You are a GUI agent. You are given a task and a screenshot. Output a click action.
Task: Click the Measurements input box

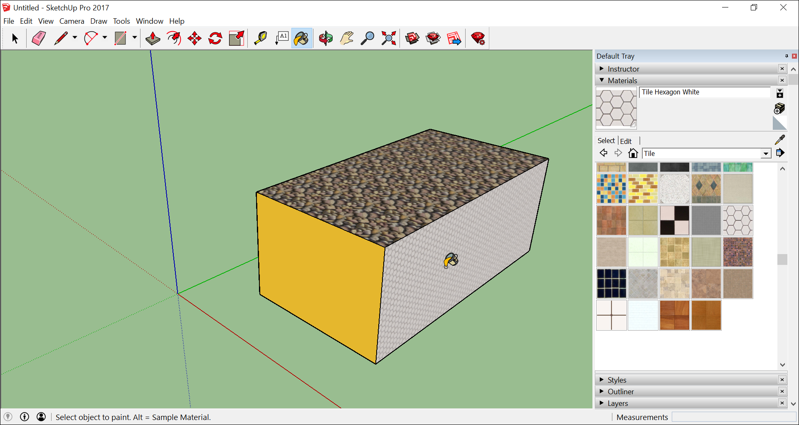pyautogui.click(x=733, y=417)
